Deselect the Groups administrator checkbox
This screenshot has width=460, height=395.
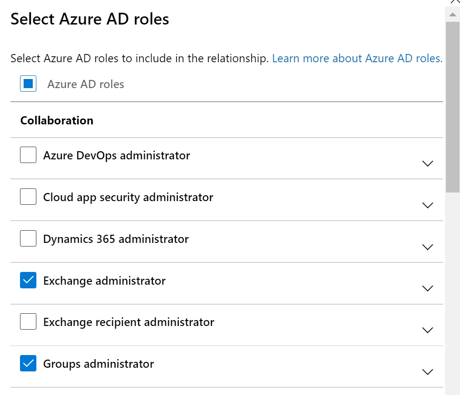click(28, 363)
